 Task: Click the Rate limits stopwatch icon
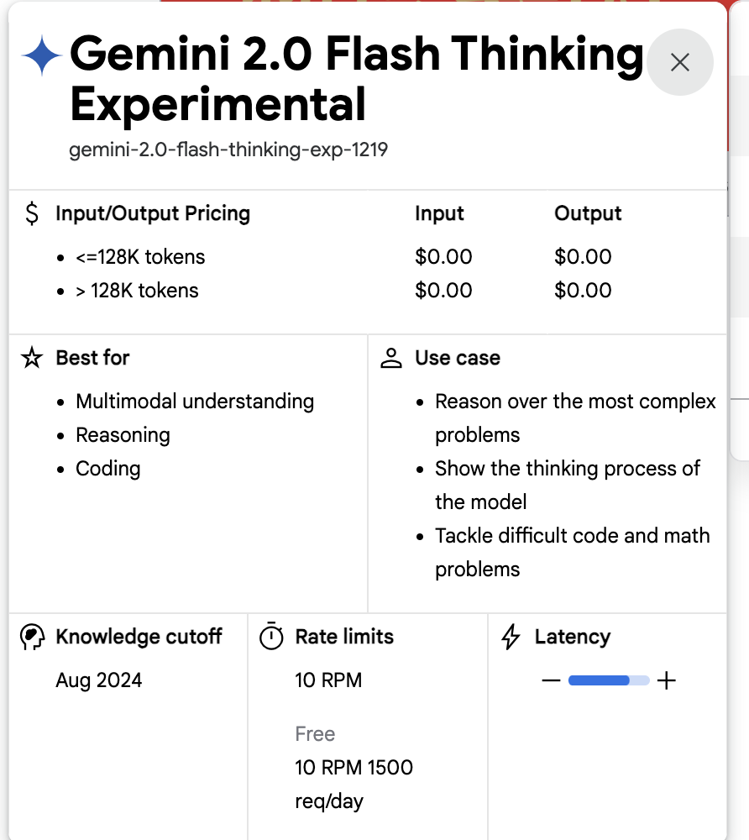(x=271, y=638)
